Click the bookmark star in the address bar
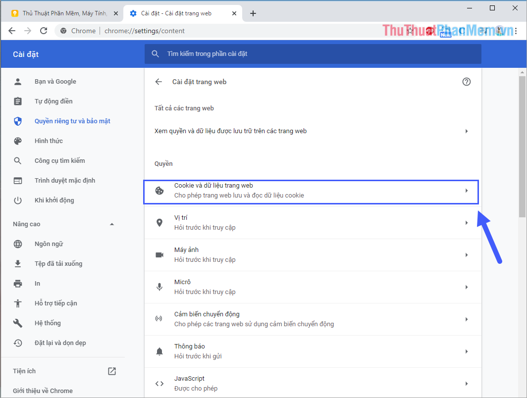527x398 pixels. coord(410,30)
